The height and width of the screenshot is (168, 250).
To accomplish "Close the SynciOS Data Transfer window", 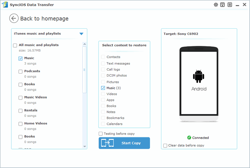I will (x=244, y=4).
